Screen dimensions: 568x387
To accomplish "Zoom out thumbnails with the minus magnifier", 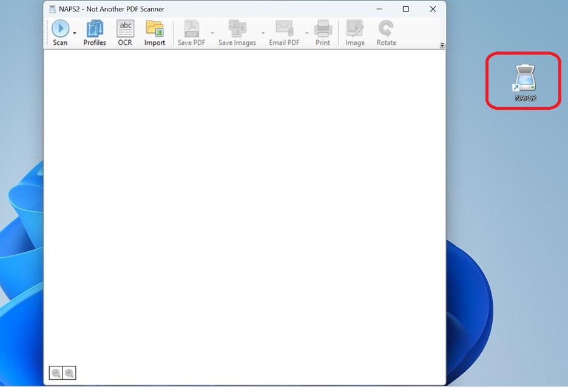I will [56, 373].
